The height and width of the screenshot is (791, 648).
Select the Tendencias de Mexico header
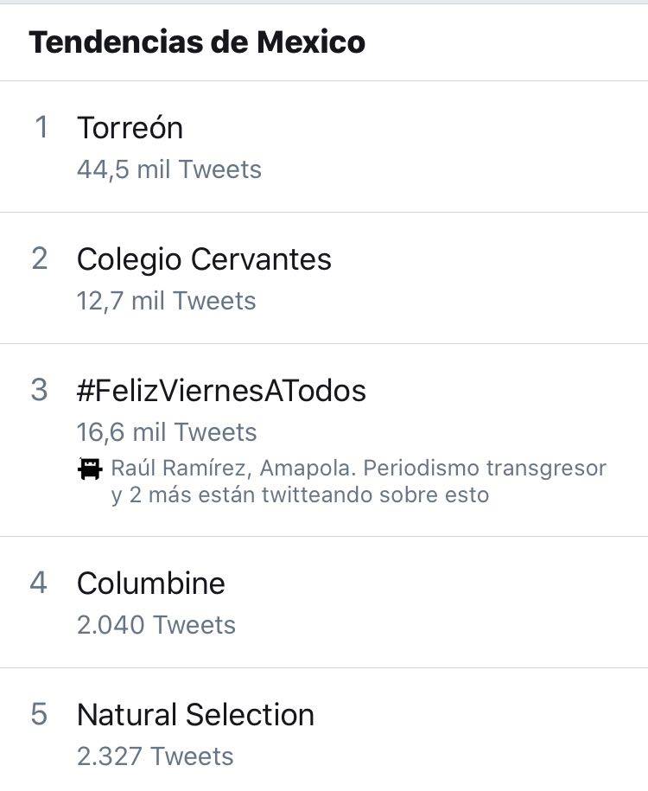[x=197, y=41]
